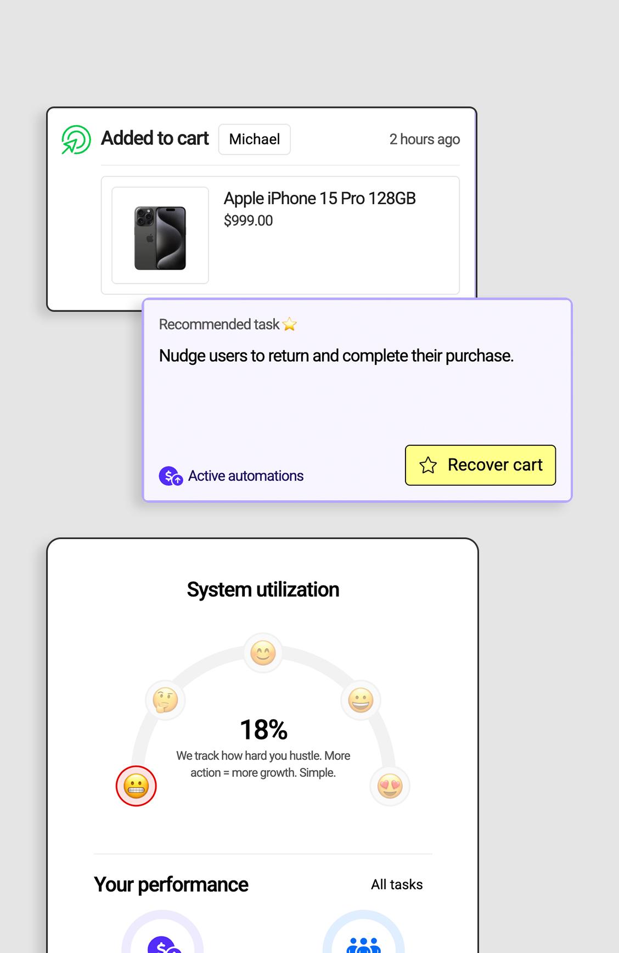Screen dimensions: 619x953
Task: Select the grimacing emoji on gauge
Action: 136,786
